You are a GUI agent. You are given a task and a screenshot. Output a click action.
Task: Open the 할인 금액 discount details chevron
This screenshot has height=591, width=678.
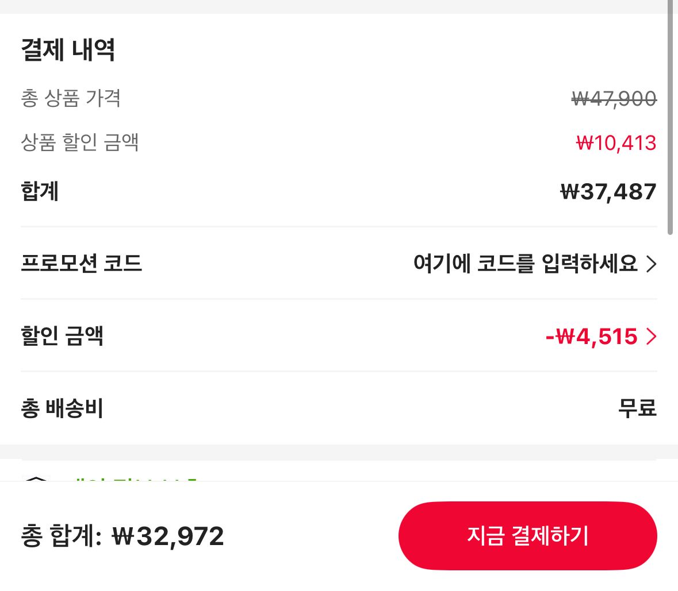click(x=652, y=337)
